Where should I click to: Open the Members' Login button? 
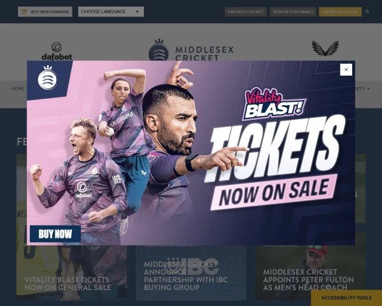[340, 11]
